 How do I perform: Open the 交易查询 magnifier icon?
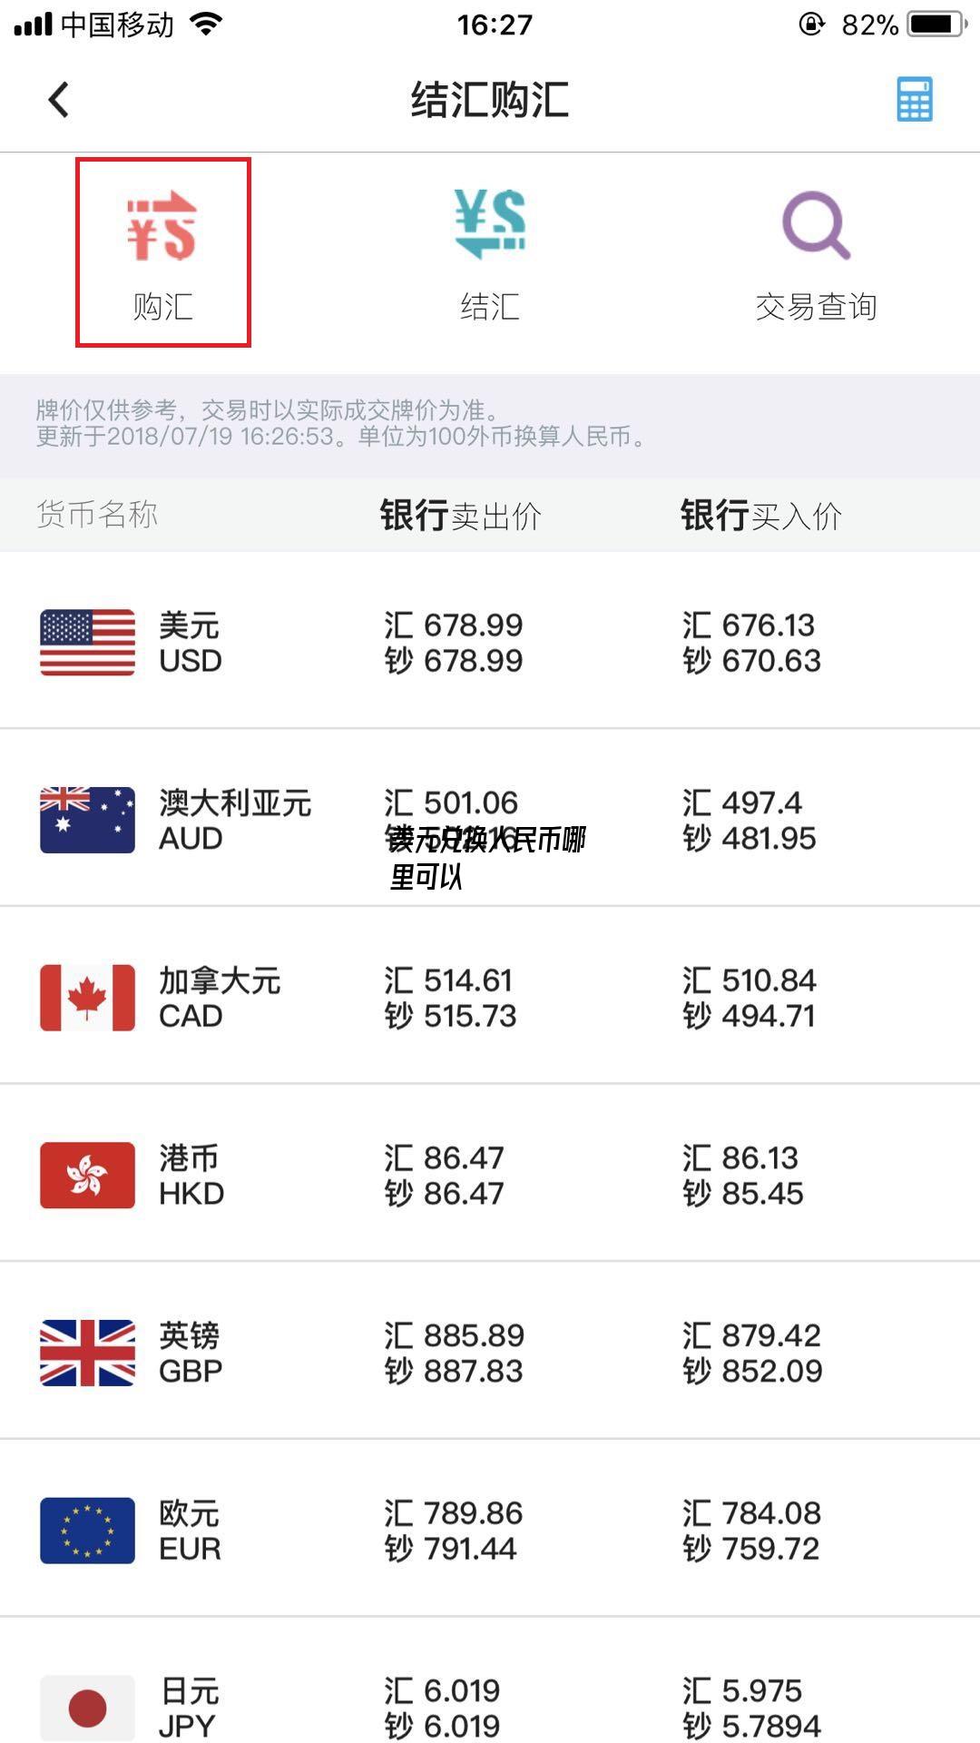[x=816, y=225]
